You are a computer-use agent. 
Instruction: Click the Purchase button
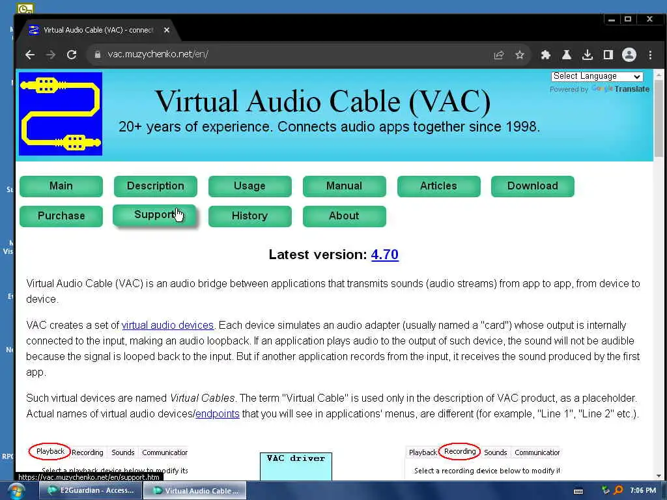click(61, 216)
